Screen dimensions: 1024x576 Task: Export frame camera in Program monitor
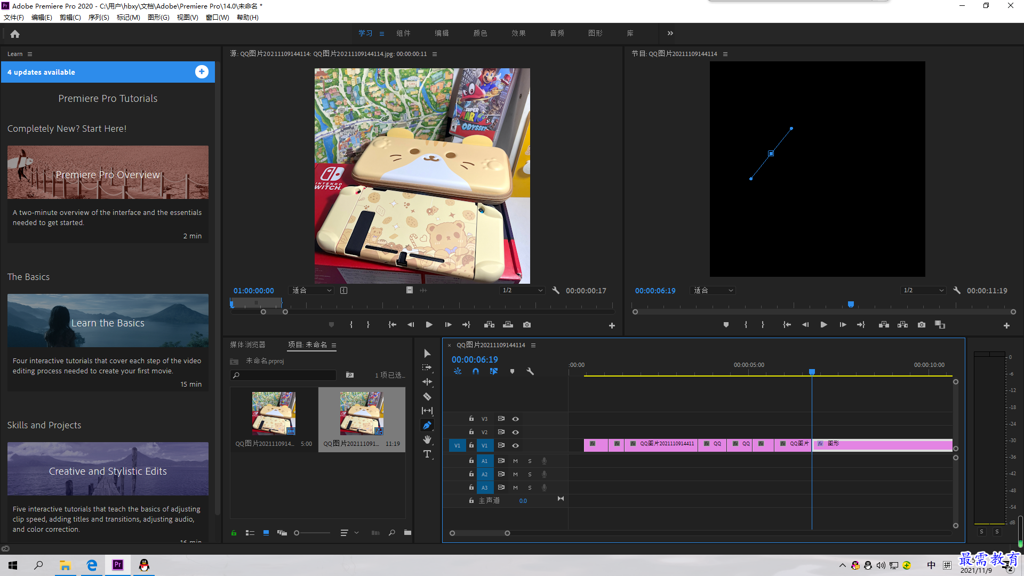pos(921,325)
